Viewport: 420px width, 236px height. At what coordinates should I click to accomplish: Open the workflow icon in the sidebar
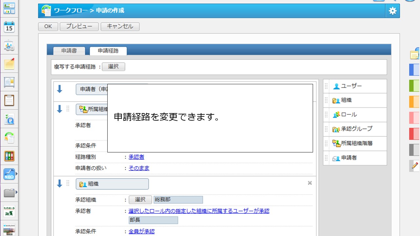[9, 137]
